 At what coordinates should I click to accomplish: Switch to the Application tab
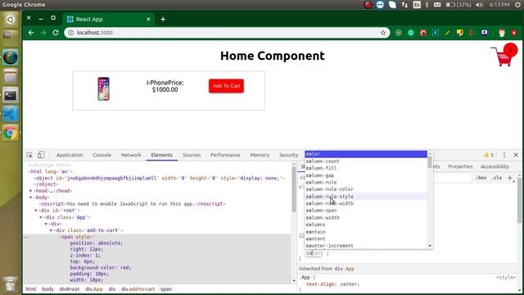click(70, 155)
